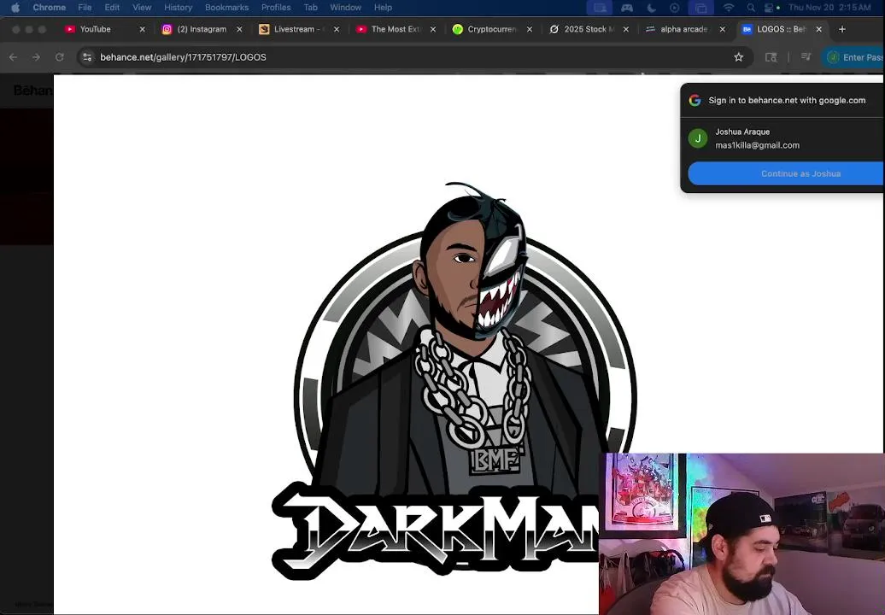Open the Stage Manager windows icon

pos(700,8)
